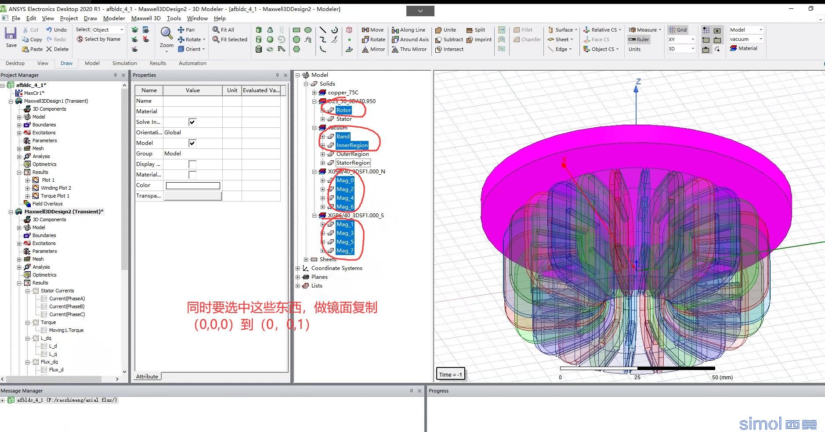Select the draw line tool

323,30
